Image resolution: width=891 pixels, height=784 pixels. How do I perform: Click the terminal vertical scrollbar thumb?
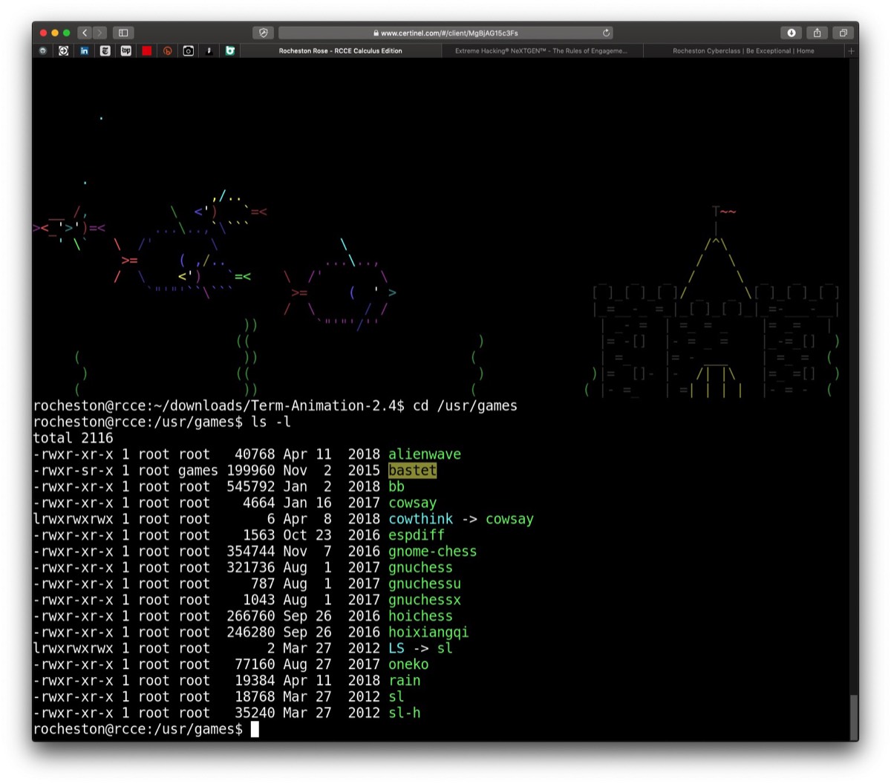click(854, 717)
